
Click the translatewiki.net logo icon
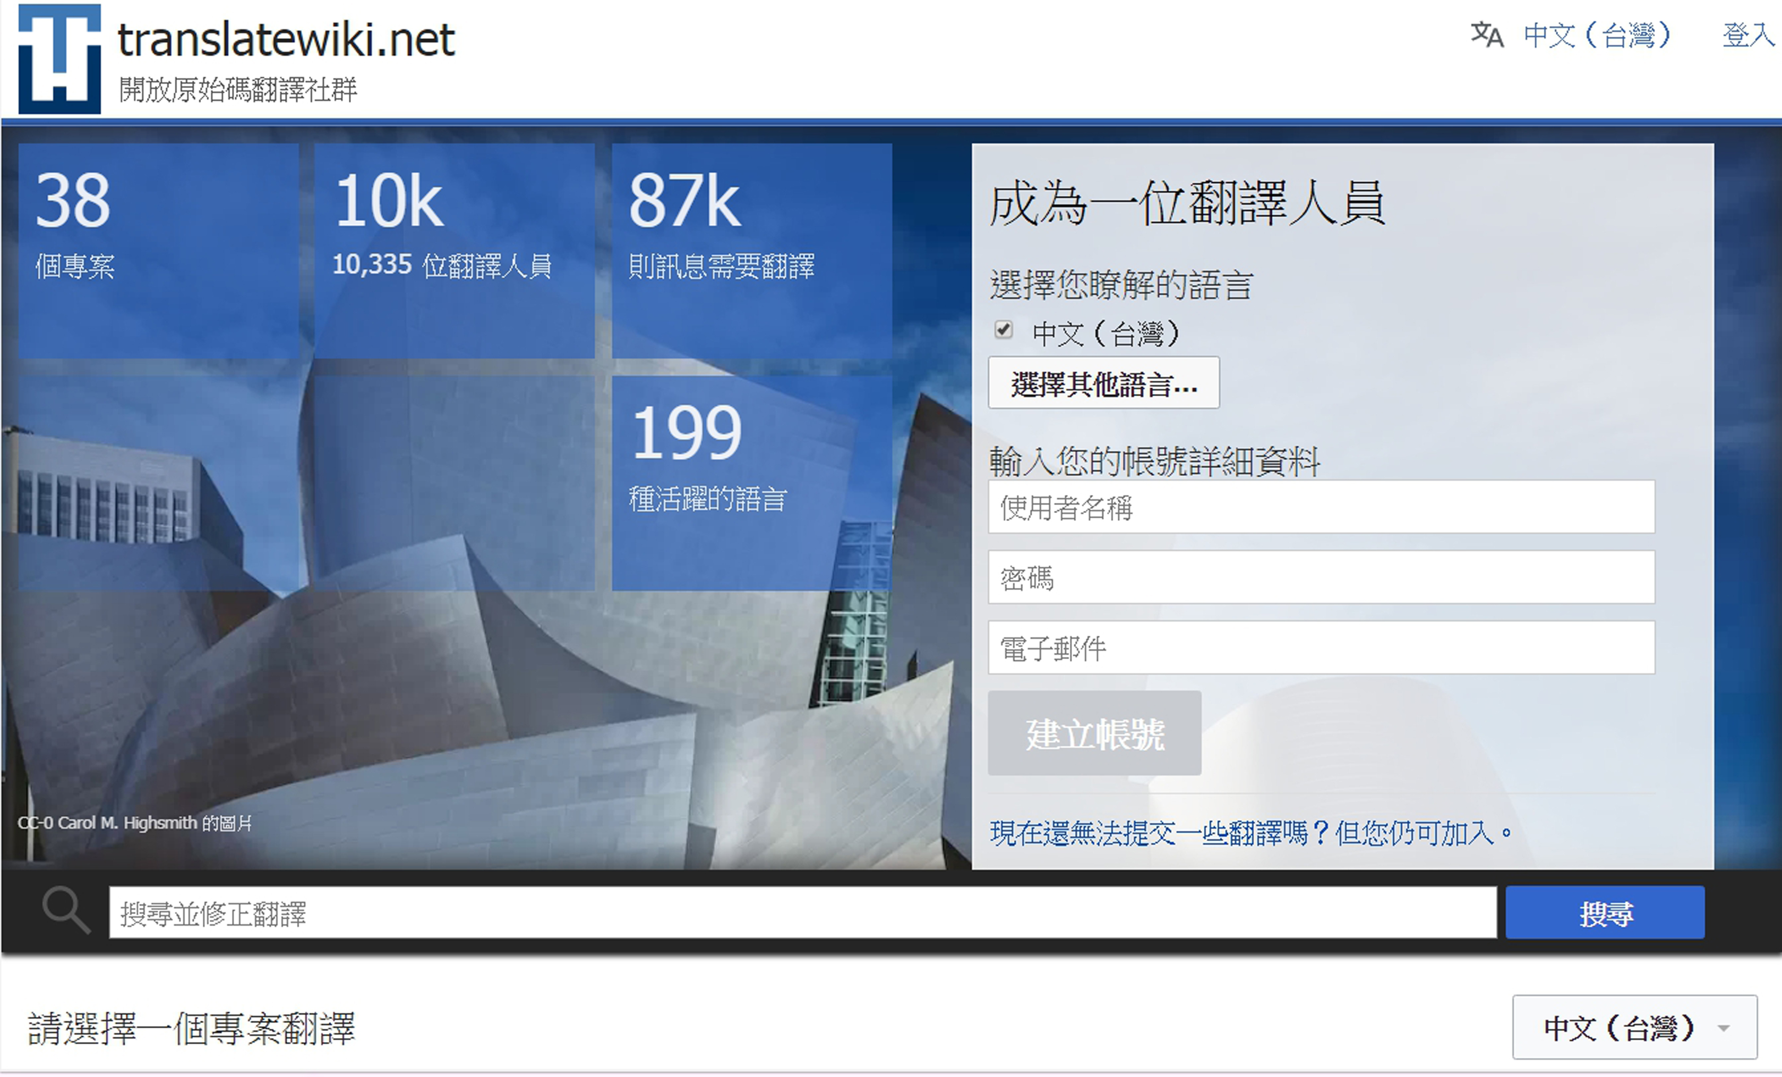[59, 58]
